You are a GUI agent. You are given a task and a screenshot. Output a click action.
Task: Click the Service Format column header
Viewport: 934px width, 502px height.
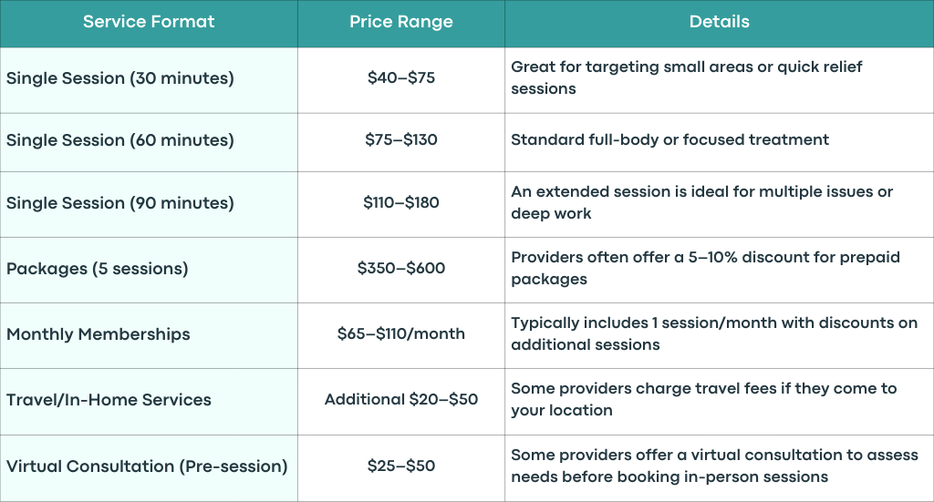149,24
